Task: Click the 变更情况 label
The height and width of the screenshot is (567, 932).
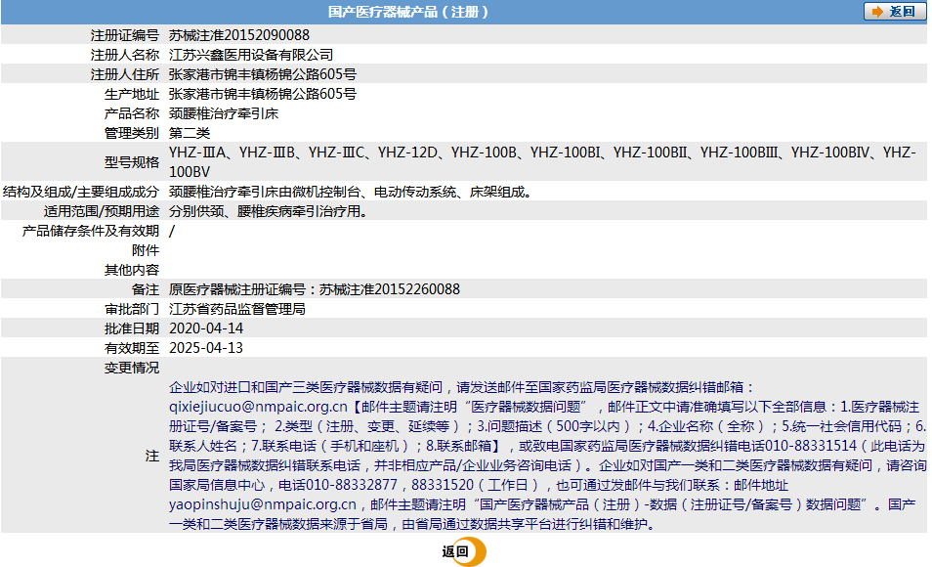Action: (x=132, y=368)
